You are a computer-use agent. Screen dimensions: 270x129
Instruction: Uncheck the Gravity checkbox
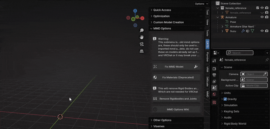(x=225, y=99)
